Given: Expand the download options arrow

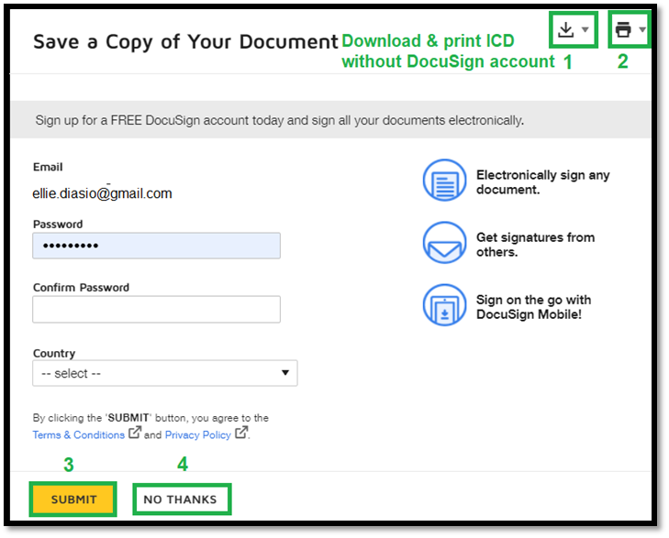Looking at the screenshot, I should coord(585,29).
